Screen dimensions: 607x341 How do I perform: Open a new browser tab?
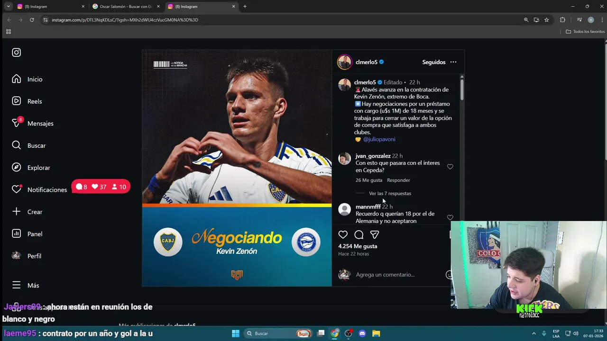pos(245,7)
